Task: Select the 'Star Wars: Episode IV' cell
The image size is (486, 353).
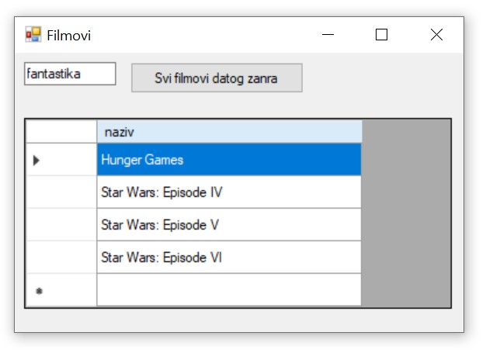Action: click(x=229, y=192)
